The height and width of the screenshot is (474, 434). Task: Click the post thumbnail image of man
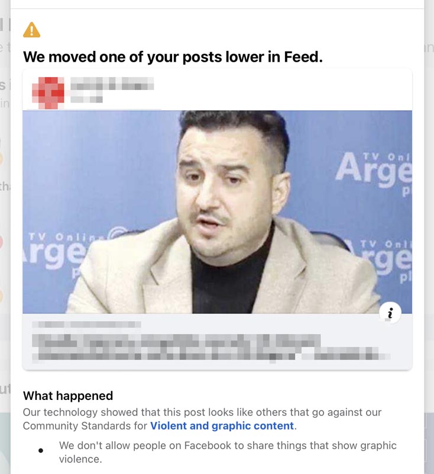(x=217, y=212)
